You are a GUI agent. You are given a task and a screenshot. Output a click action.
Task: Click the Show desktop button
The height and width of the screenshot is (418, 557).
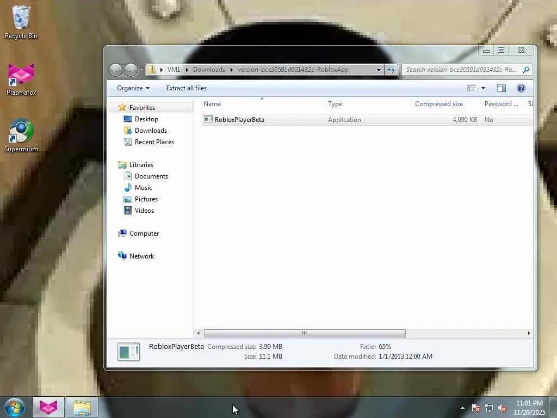click(553, 407)
